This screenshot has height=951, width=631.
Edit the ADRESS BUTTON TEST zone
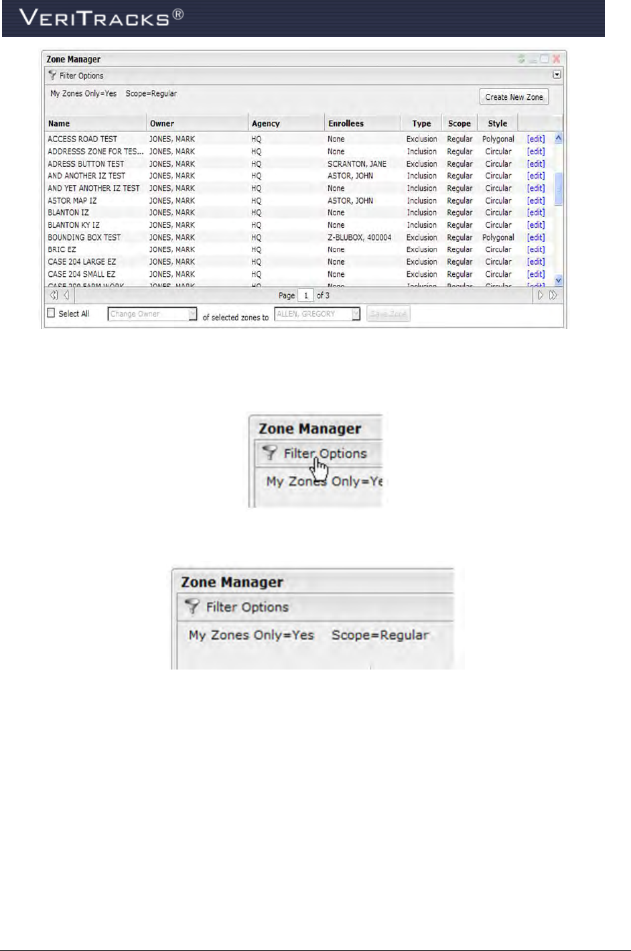point(536,164)
